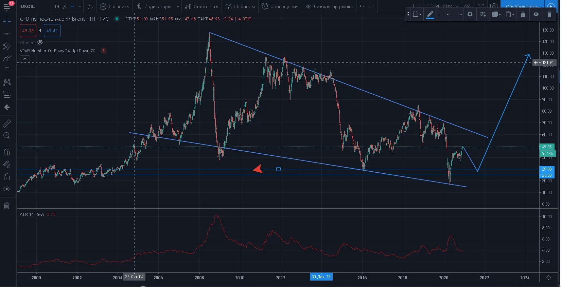Select the brush drawing tool

coord(7,58)
